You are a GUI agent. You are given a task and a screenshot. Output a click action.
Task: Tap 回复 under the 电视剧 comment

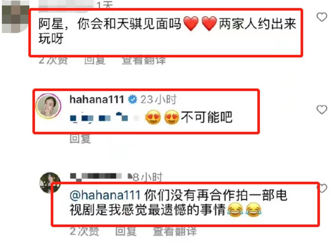pos(126,231)
